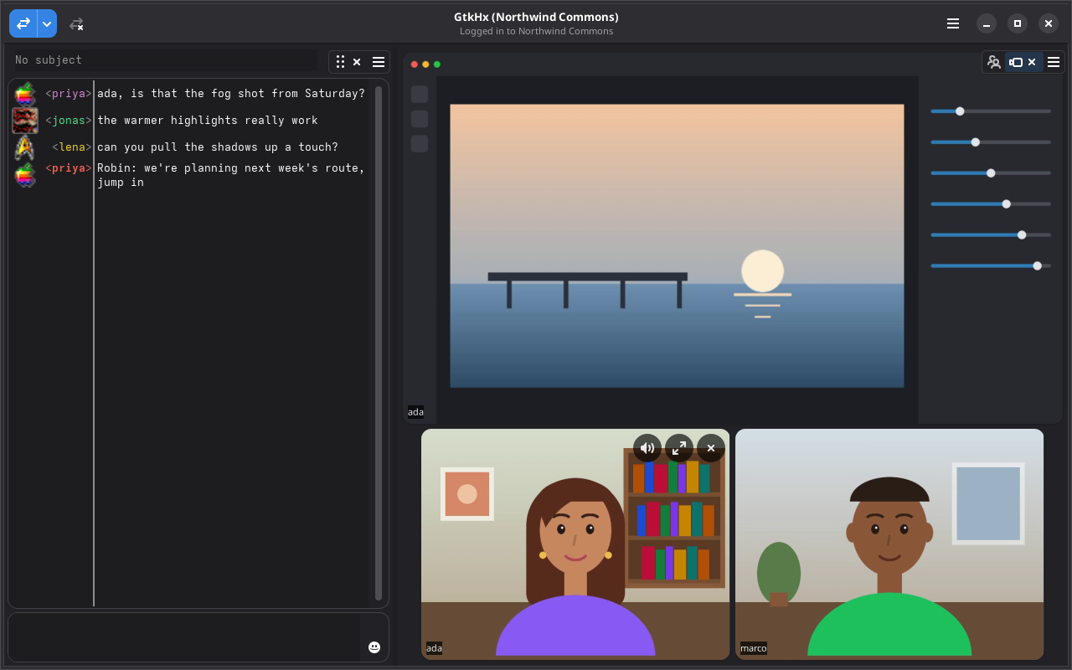Click the <jonas> nickname in chat

click(x=69, y=121)
